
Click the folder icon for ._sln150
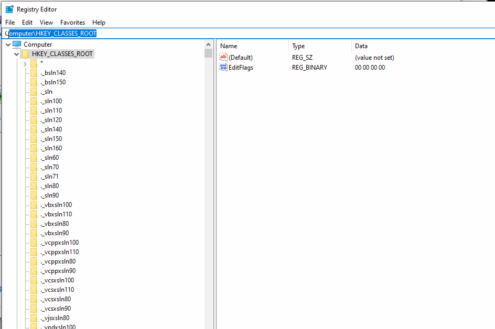34,139
